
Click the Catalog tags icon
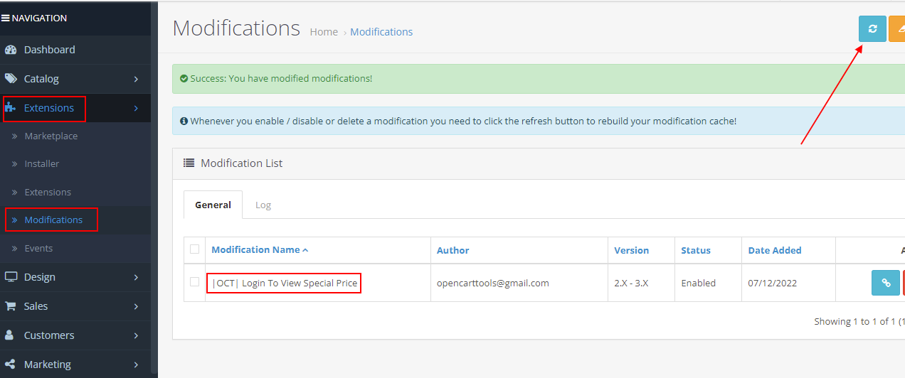coord(11,79)
